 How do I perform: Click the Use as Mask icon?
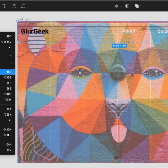(127, 6)
